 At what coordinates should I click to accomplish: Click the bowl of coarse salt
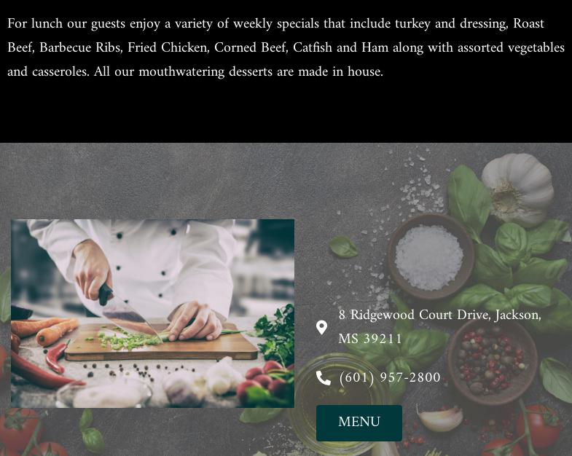[431, 256]
